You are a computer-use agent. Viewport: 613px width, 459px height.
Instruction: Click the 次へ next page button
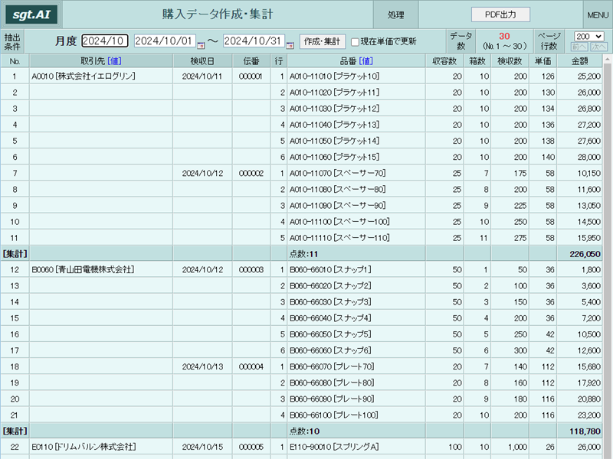(598, 47)
